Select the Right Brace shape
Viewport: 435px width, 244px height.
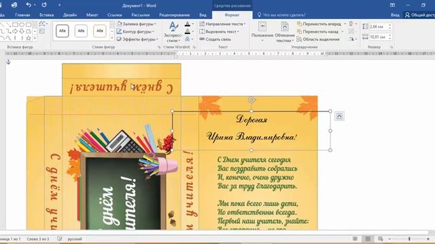pyautogui.click(x=22, y=38)
